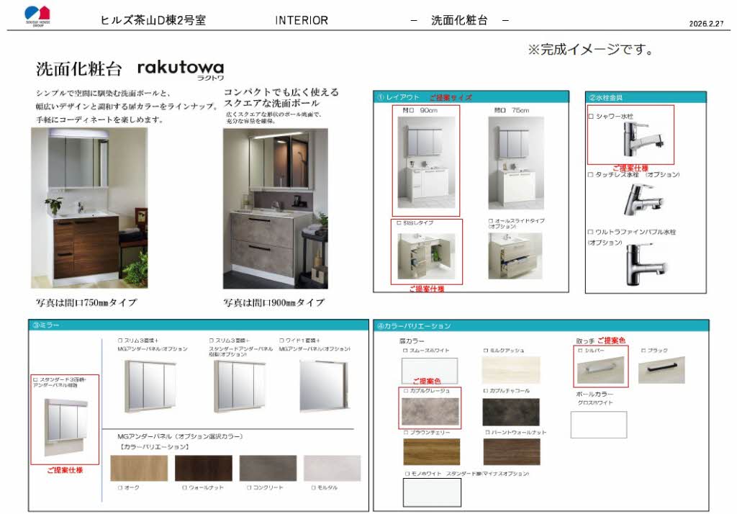This screenshot has height=514, width=737.
Task: Check the ワイド1面鏡+ mirror checkbox
Action: coord(281,341)
